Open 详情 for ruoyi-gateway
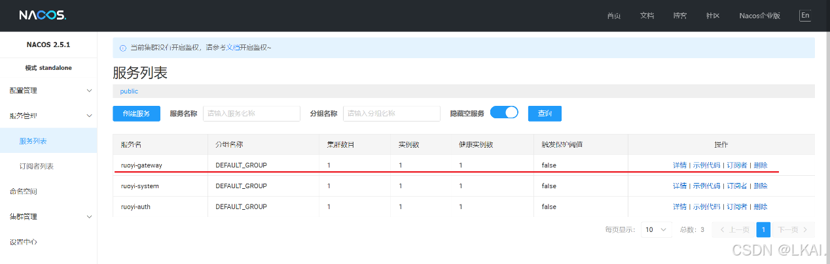830x264 pixels. (x=679, y=165)
